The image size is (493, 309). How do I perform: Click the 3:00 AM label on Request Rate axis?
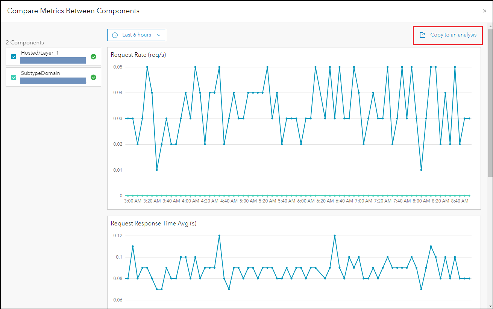coord(133,201)
